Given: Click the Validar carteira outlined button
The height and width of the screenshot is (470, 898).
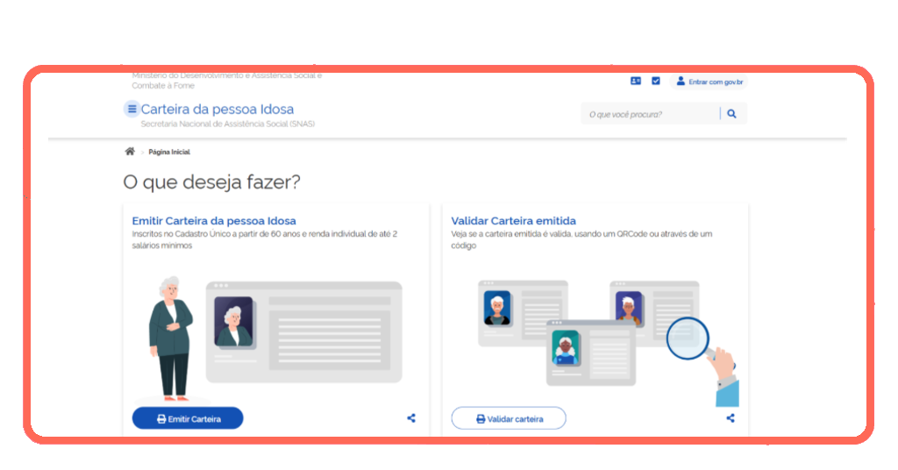Looking at the screenshot, I should 509,418.
